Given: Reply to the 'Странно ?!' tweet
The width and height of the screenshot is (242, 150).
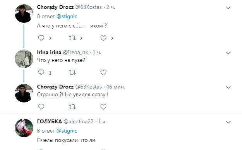Looking at the screenshot, I should coord(41,107).
